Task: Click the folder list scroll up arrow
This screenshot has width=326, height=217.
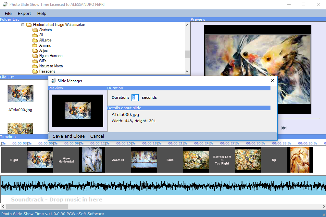Action: [x=187, y=25]
